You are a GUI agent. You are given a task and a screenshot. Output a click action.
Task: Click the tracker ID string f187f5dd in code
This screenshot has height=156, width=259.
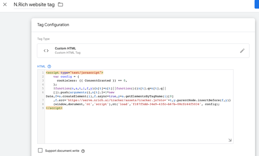point(166,104)
